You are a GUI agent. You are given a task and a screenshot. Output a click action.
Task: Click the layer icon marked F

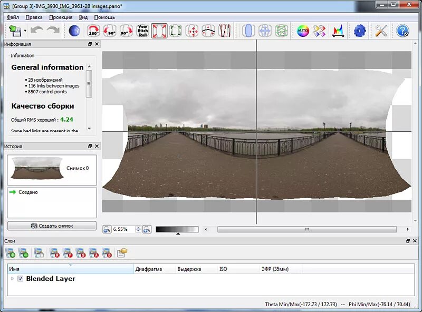(68, 253)
